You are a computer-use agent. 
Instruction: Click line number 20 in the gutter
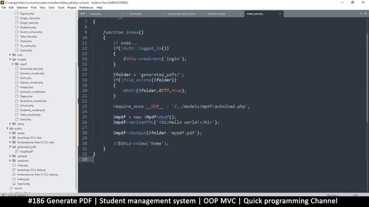click(x=85, y=91)
